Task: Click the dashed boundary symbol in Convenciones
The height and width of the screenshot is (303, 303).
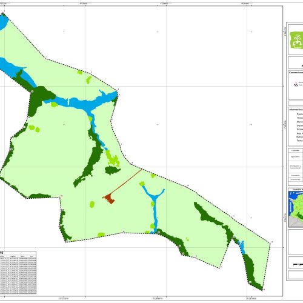Action: pyautogui.click(x=296, y=85)
